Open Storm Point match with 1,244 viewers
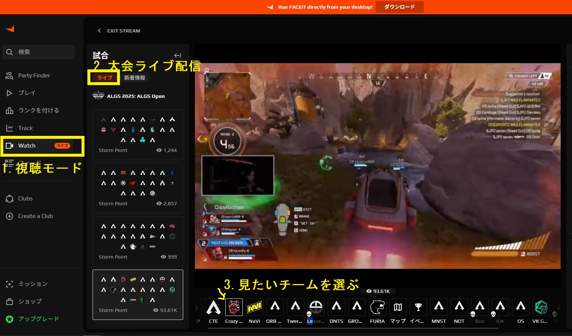The height and width of the screenshot is (336, 572). pyautogui.click(x=138, y=135)
